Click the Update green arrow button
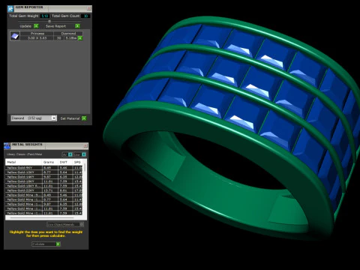This screenshot has width=360, height=270. point(36,26)
